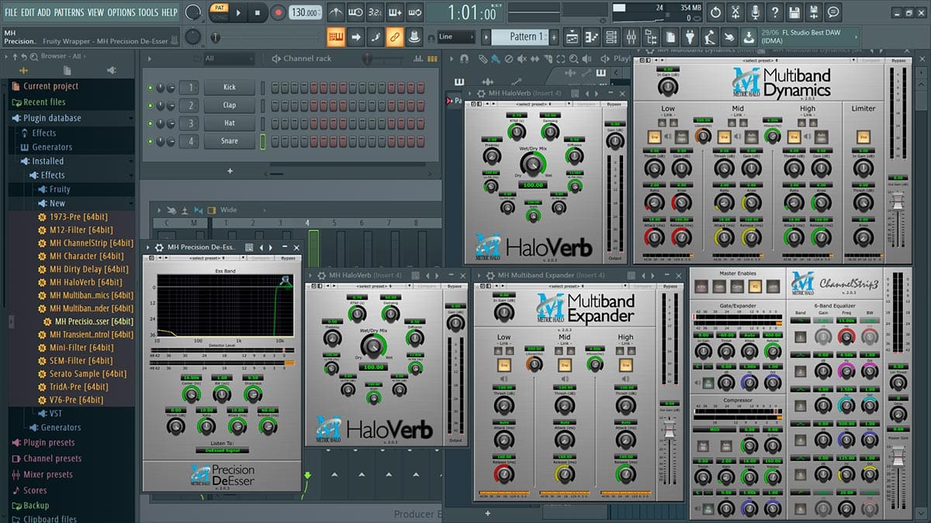
Task: Toggle Bypass on the lower MH HaloVerb window
Action: pyautogui.click(x=455, y=287)
